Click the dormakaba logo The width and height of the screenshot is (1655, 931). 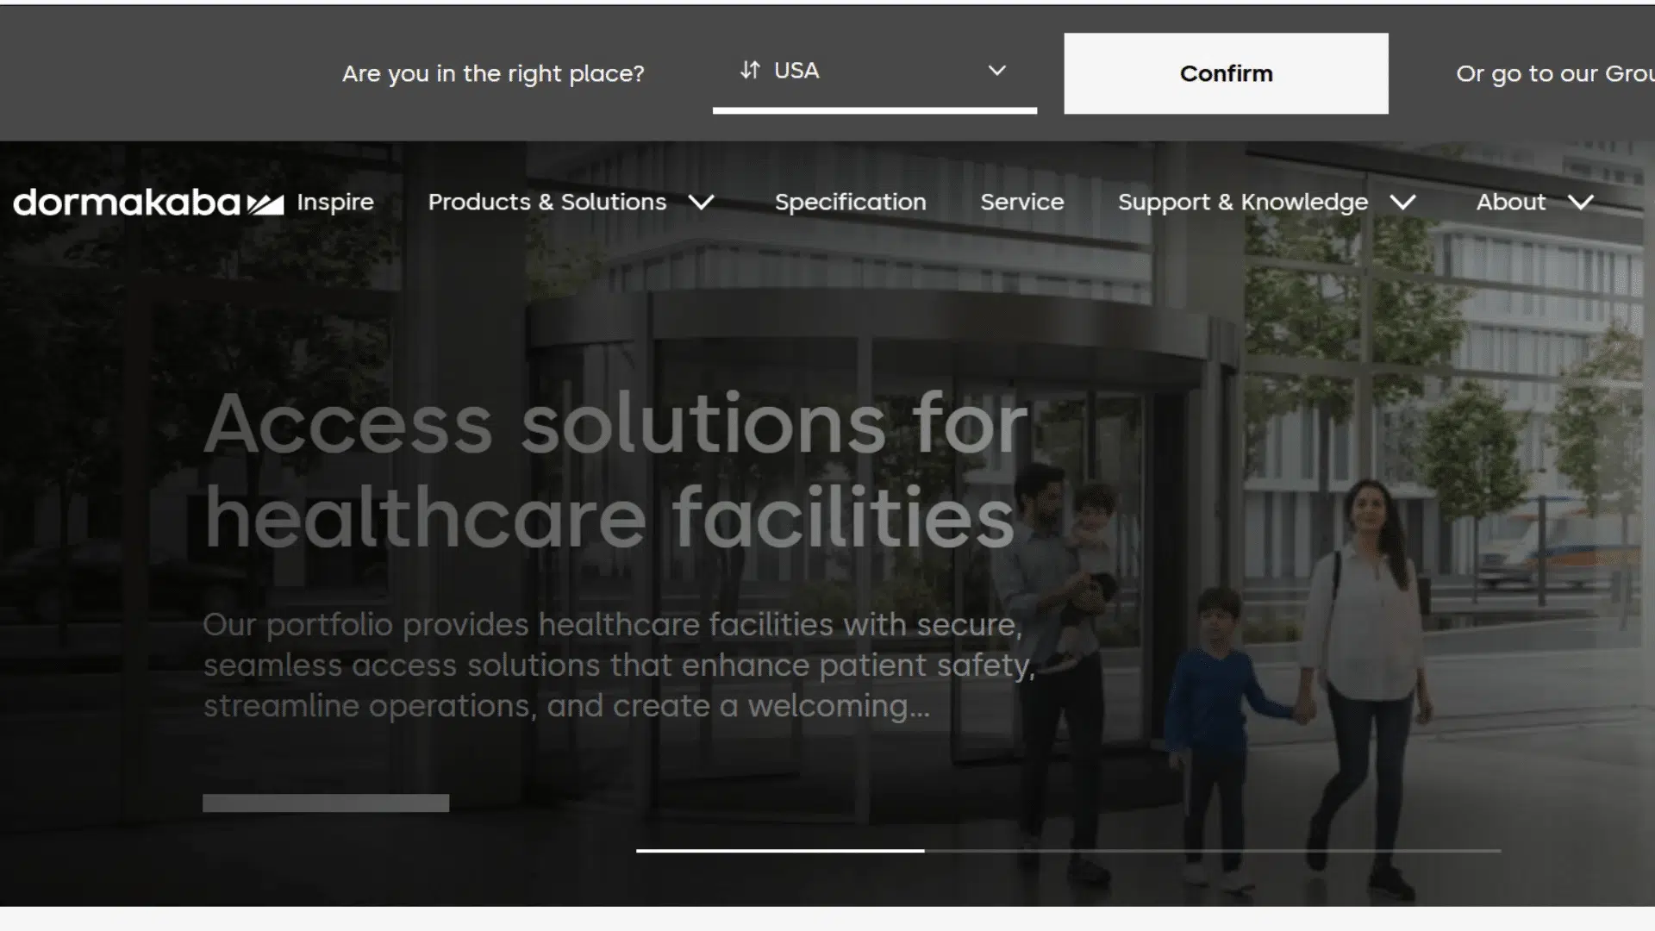click(148, 202)
